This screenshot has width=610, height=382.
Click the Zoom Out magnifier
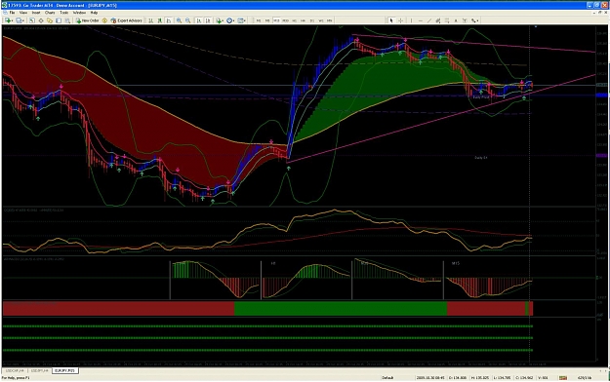click(188, 20)
